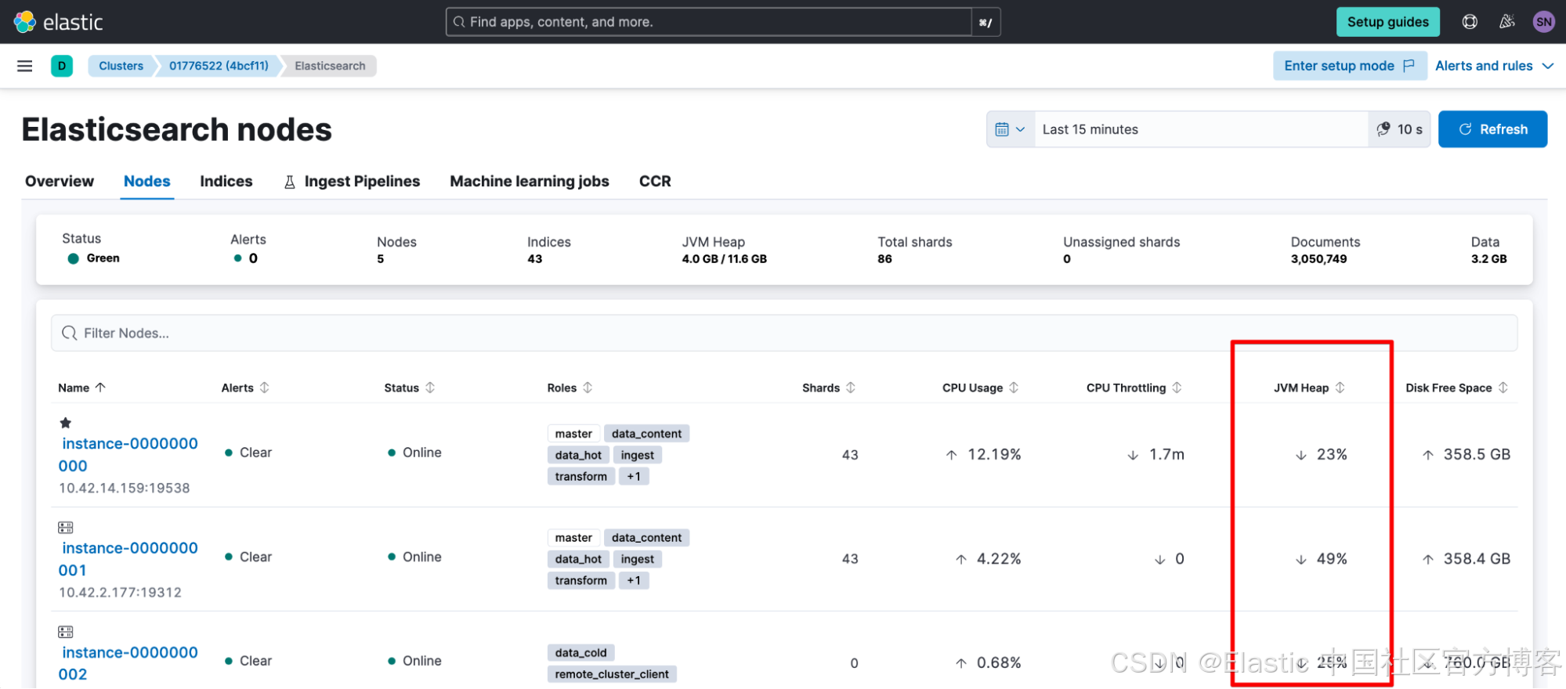Viewport: 1566px width, 689px height.
Task: Expand the Alerts and rules dropdown
Action: click(1494, 66)
